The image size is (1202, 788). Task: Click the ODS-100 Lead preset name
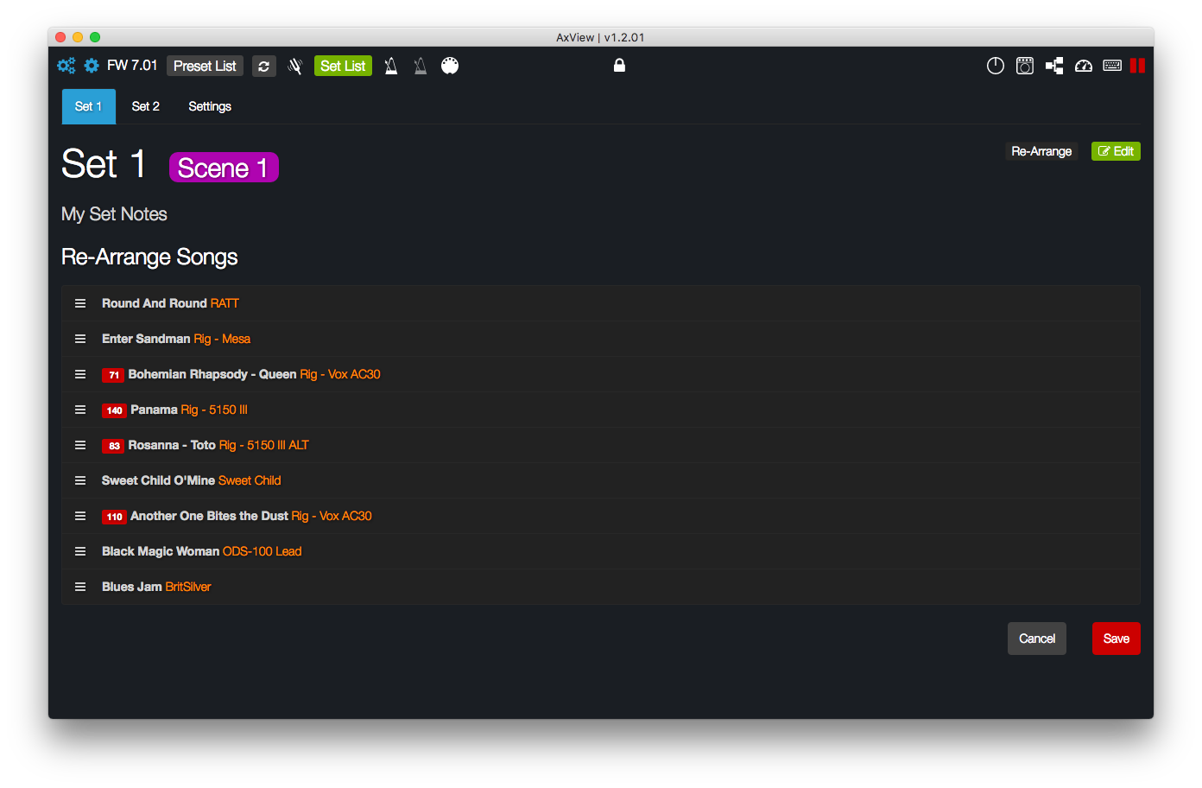click(x=263, y=551)
